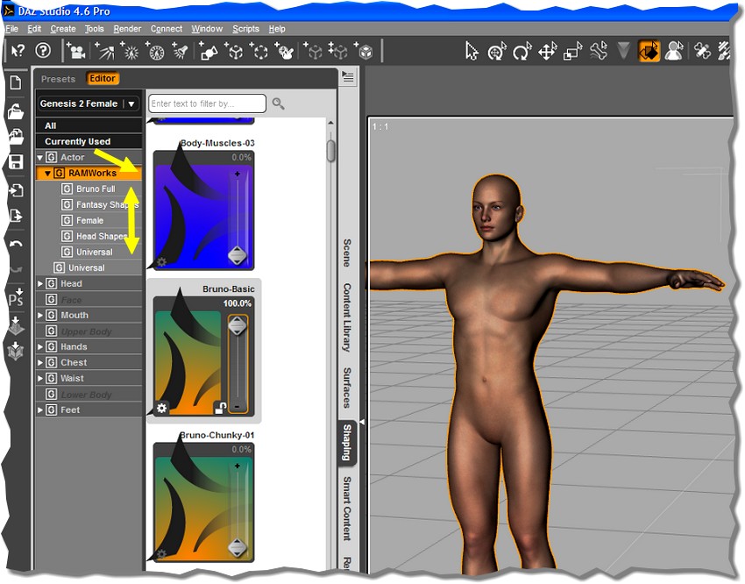The image size is (745, 584).
Task: Click the Import icon in left sidebar
Action: [16, 190]
